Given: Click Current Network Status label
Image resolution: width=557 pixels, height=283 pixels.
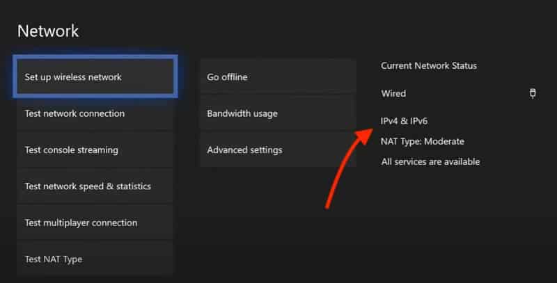Looking at the screenshot, I should pos(429,65).
